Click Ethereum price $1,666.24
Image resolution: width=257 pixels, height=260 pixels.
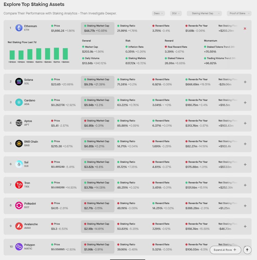pos(58,31)
